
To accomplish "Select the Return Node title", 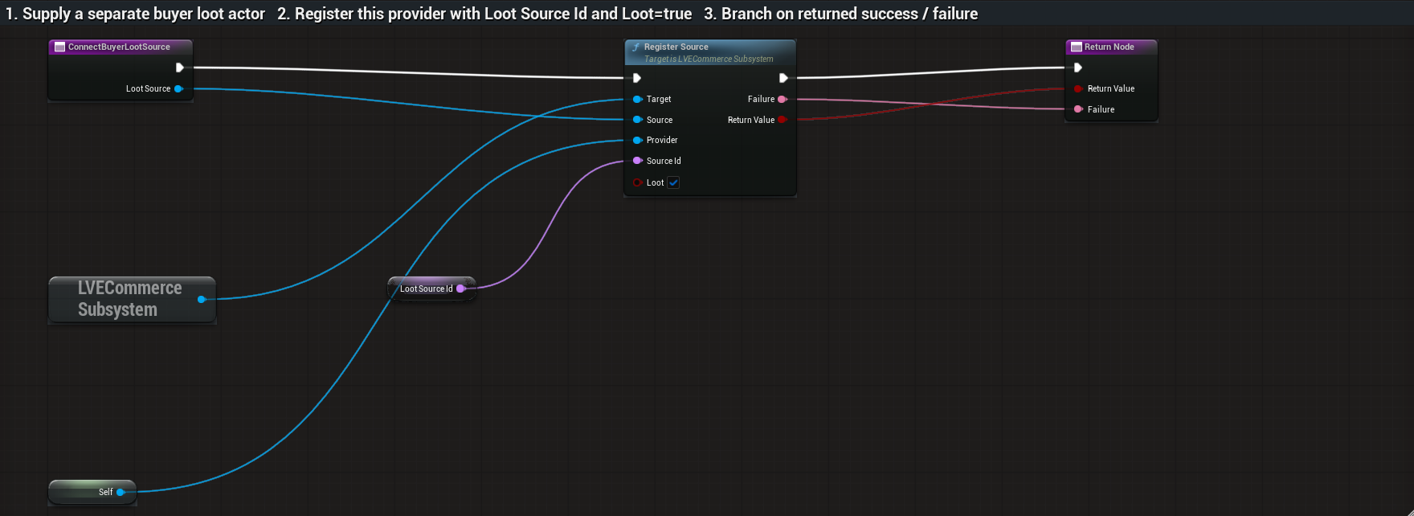I will [1109, 47].
